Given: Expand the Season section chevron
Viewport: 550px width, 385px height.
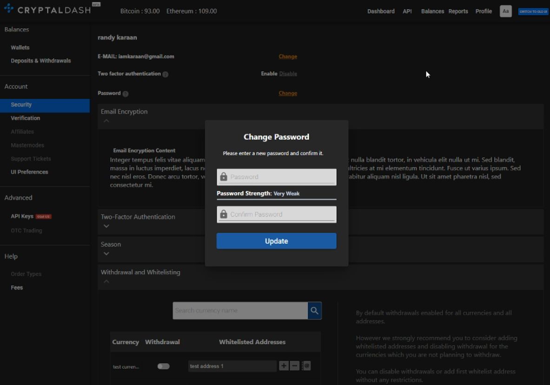Looking at the screenshot, I should (x=106, y=253).
